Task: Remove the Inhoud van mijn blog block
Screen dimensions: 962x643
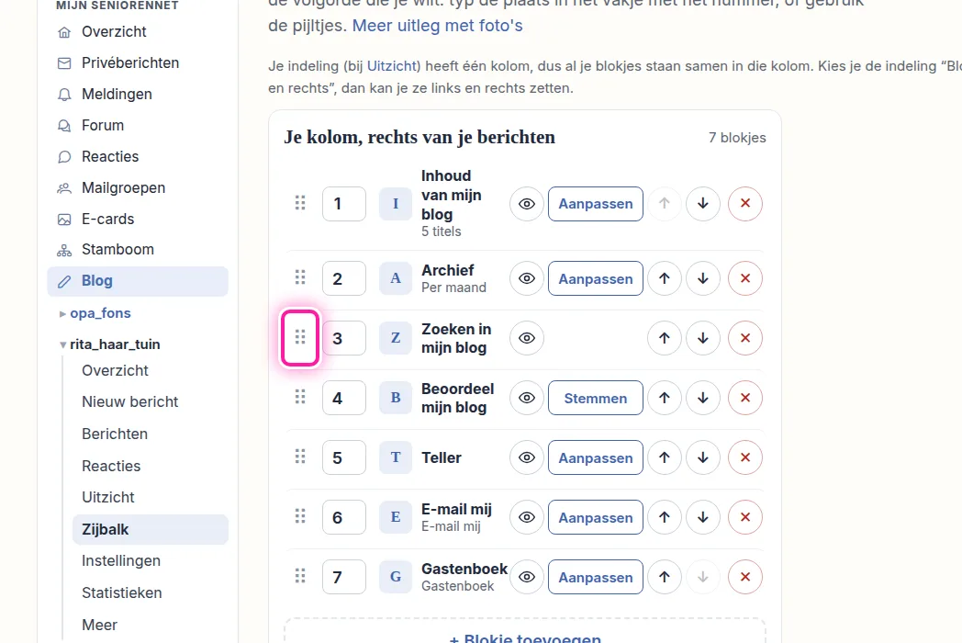Action: tap(745, 203)
